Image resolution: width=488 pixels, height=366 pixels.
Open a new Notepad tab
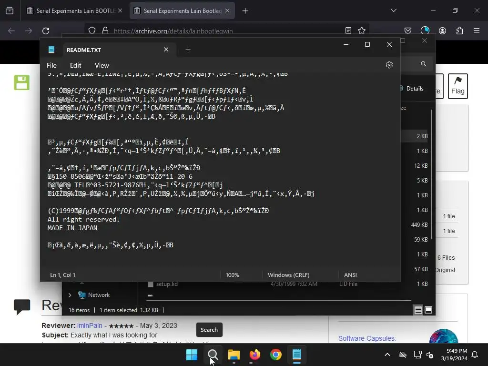(188, 50)
